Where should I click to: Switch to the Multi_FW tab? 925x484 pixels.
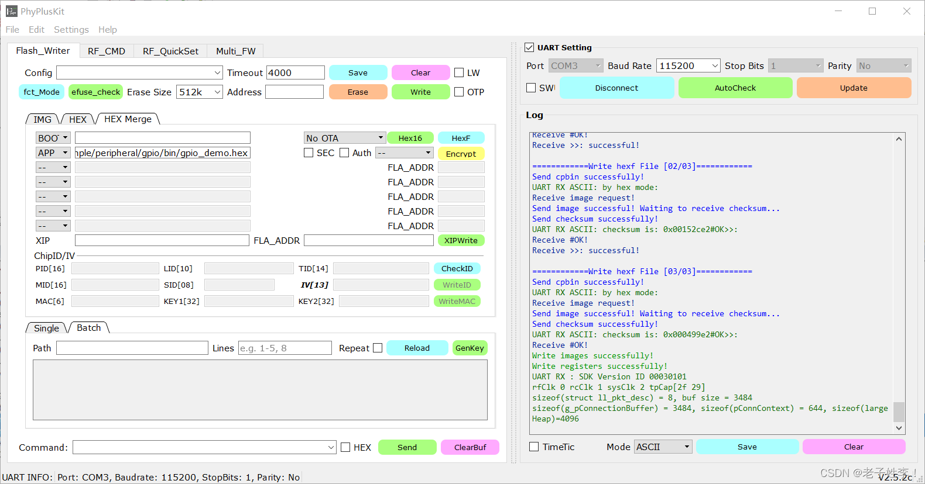pyautogui.click(x=235, y=51)
